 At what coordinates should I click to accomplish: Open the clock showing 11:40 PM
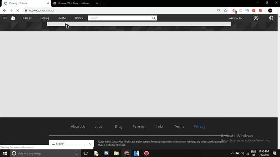point(264,153)
